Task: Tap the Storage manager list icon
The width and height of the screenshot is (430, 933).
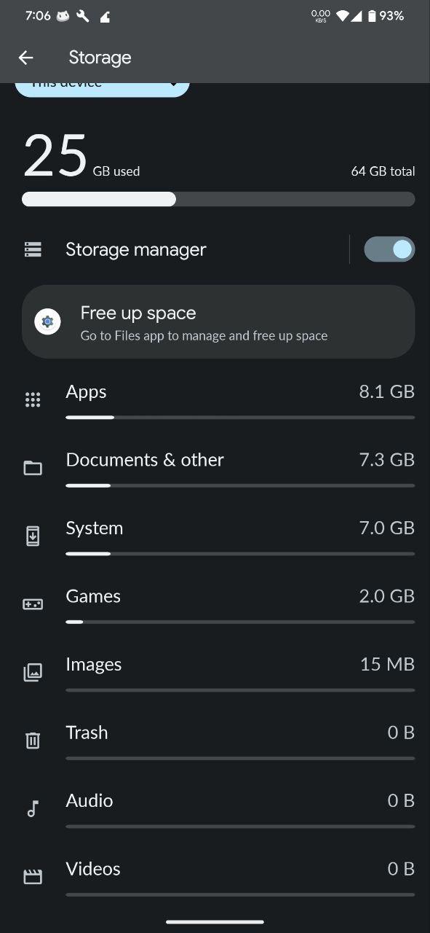Action: [x=33, y=249]
